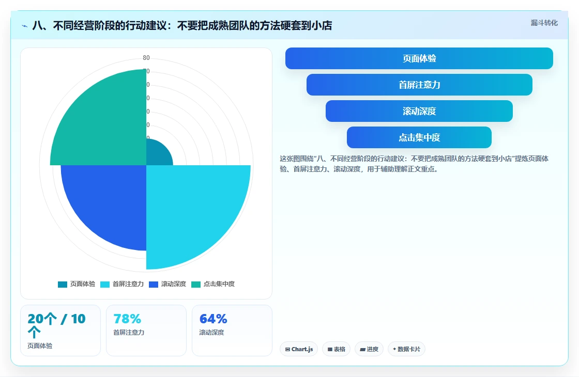Click the 78% stat value

(x=127, y=319)
